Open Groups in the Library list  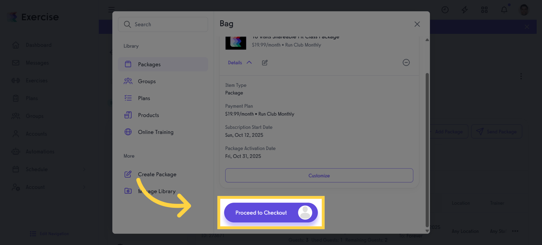(163, 81)
